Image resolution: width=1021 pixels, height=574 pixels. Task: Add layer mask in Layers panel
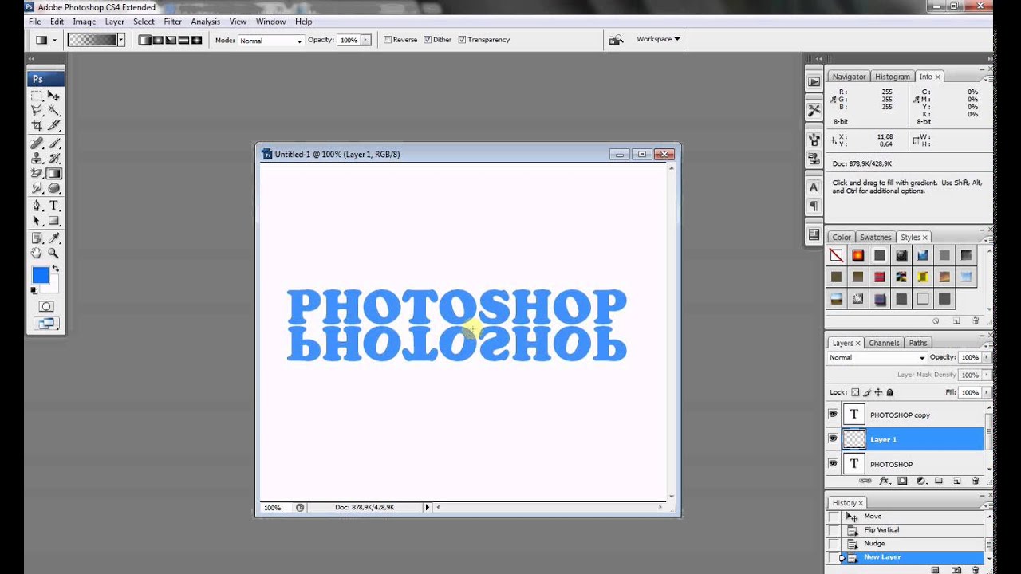click(902, 481)
